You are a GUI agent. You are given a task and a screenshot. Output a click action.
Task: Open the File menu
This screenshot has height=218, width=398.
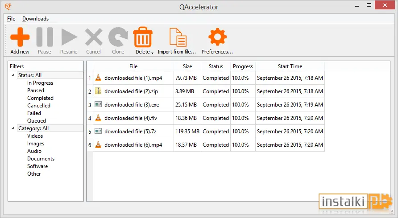coord(11,19)
